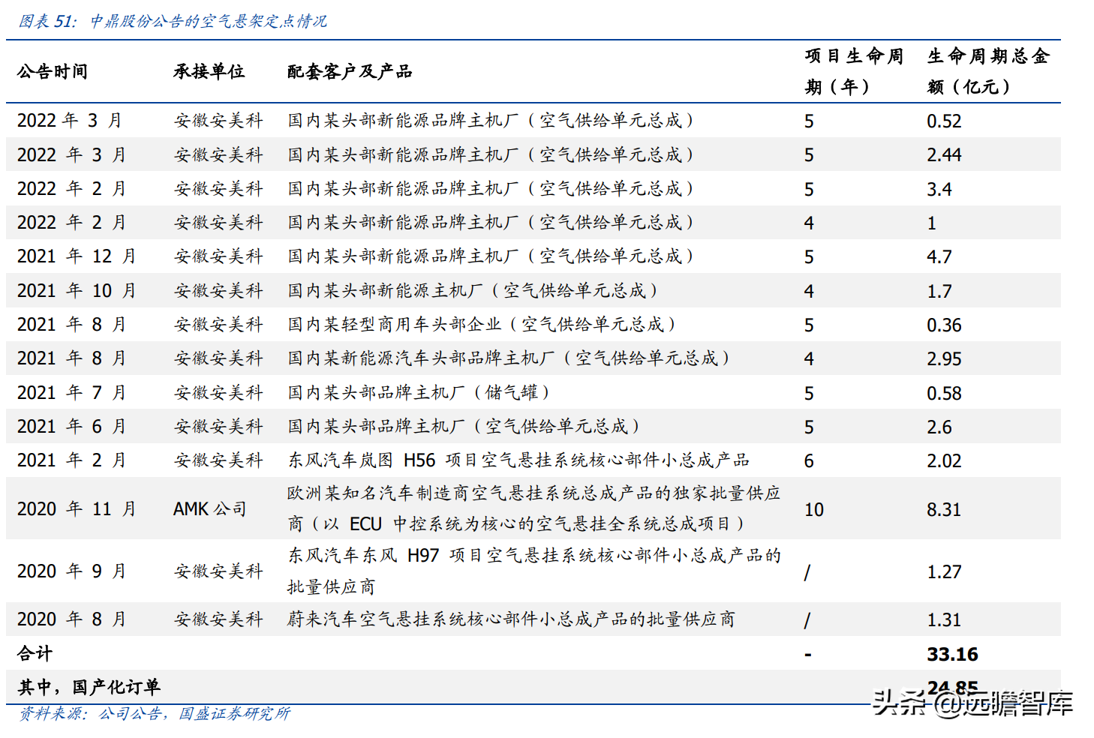The height and width of the screenshot is (738, 1094).
Task: Click the figure title 图表 51
Action: (x=173, y=21)
